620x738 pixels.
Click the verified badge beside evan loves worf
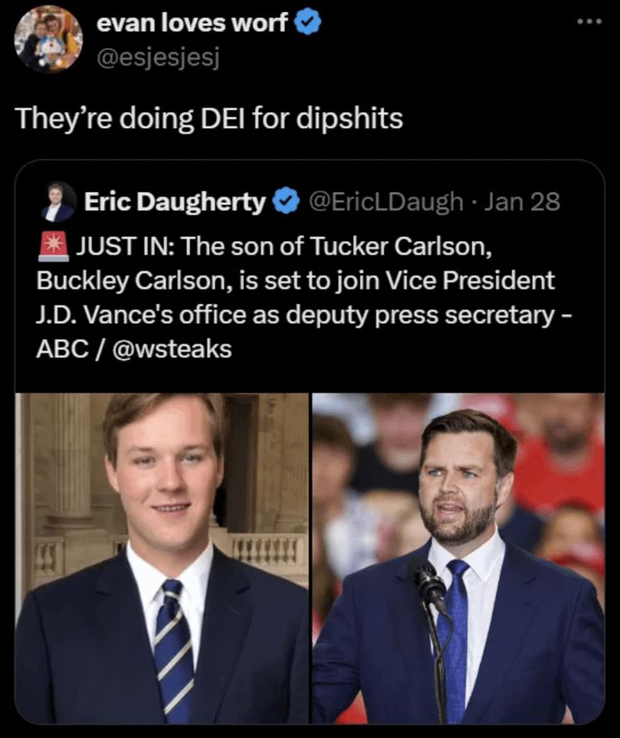pyautogui.click(x=308, y=23)
